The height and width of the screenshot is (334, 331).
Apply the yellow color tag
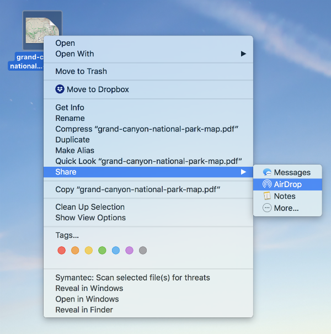pos(89,251)
